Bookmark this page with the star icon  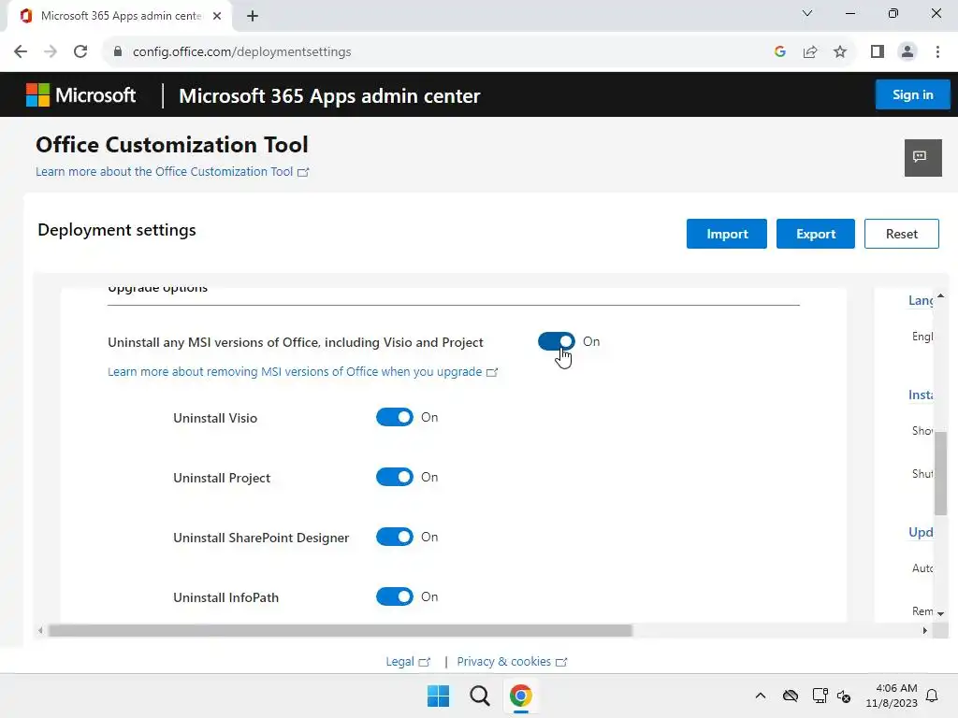click(840, 52)
